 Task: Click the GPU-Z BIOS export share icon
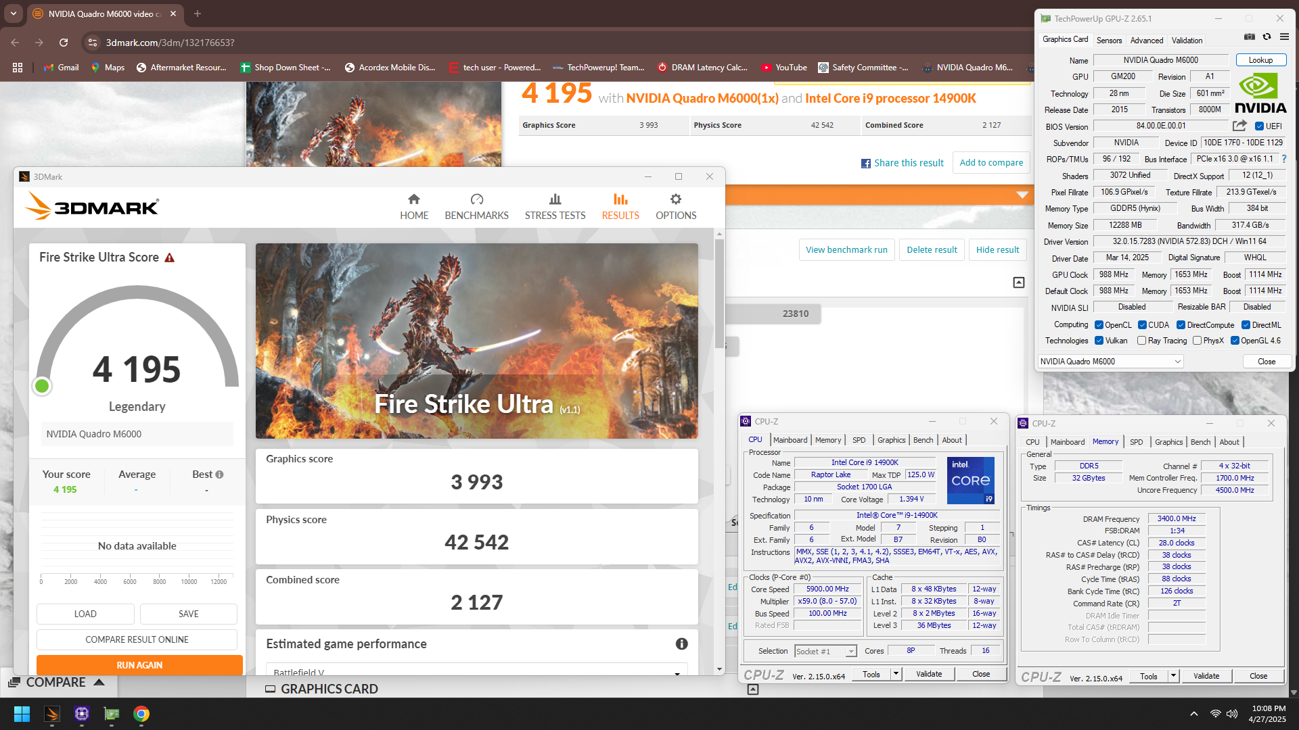(x=1239, y=126)
